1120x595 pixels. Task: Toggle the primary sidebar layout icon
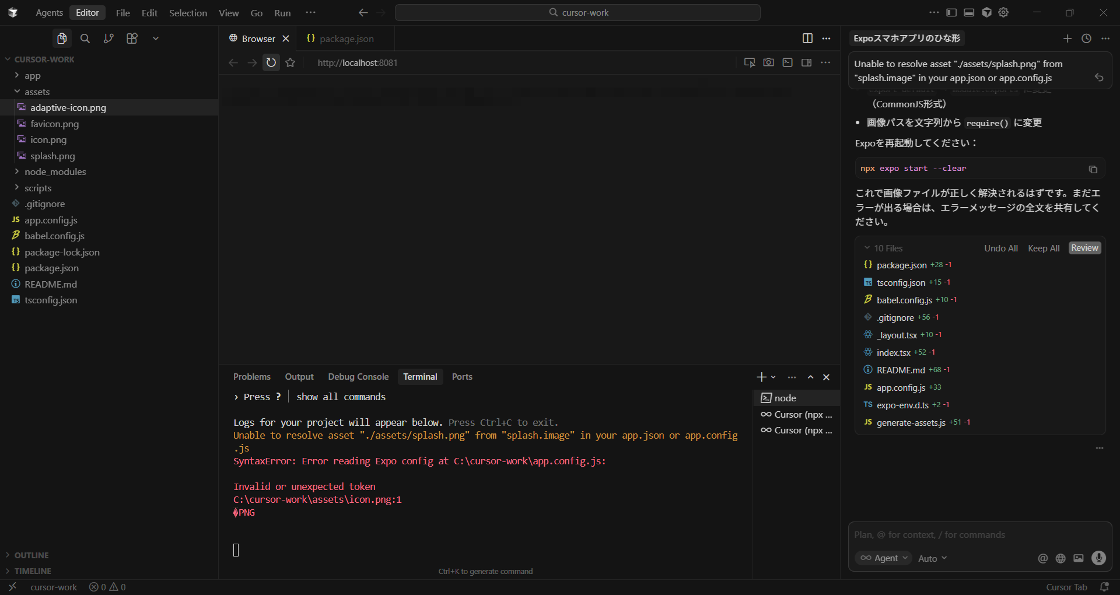[951, 12]
